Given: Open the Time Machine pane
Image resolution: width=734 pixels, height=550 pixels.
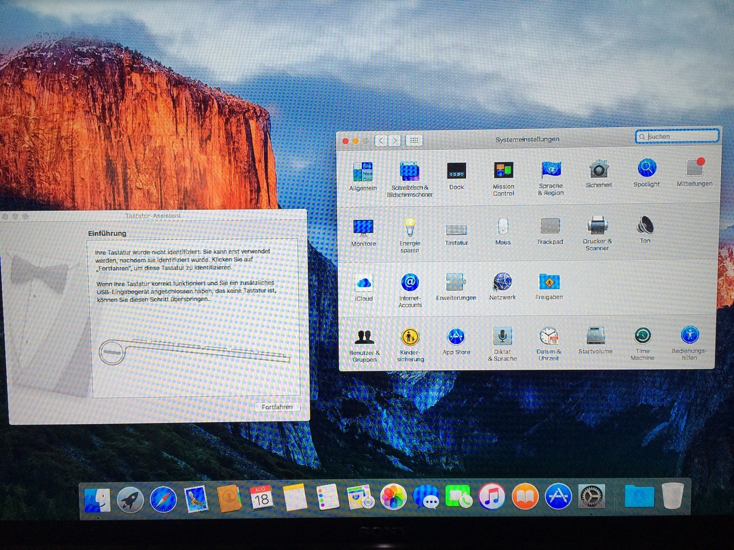Looking at the screenshot, I should coord(642,336).
